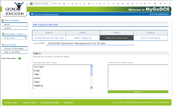This screenshot has height=107, width=173.
Task: Click the envelope new messages icon
Action: point(32,14)
